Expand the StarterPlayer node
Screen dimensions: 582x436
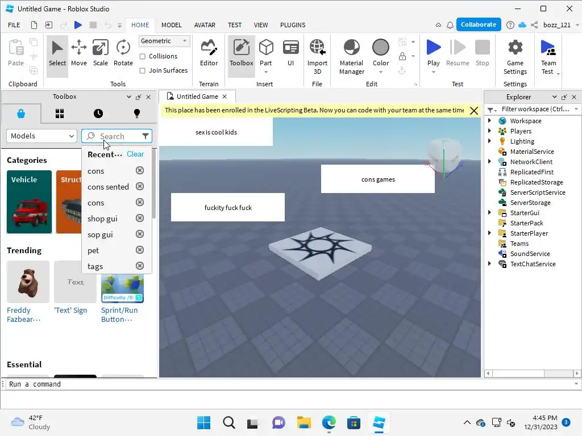489,233
